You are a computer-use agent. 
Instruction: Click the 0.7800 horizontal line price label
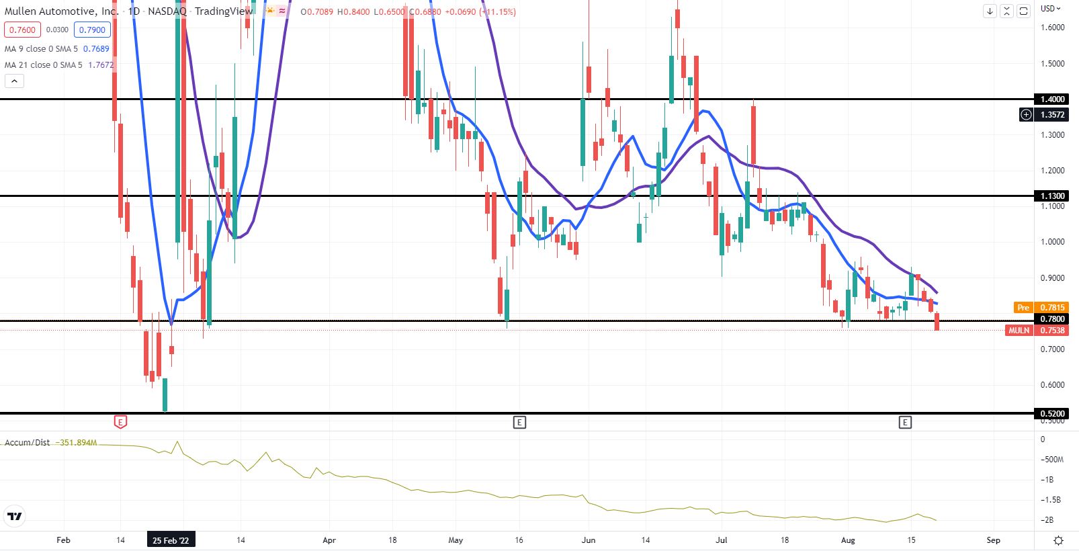pyautogui.click(x=1052, y=319)
